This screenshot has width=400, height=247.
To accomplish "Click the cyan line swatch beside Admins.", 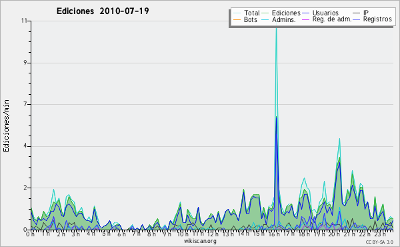I will tap(265, 19).
